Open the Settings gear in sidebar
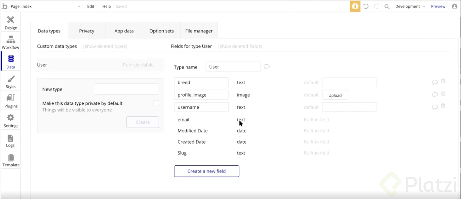461x199 pixels. [x=11, y=121]
